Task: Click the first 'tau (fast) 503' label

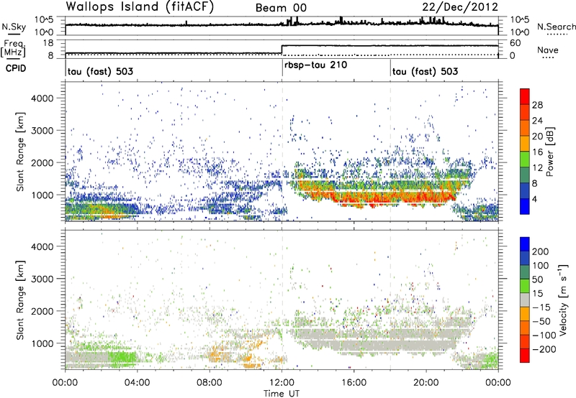Action: point(100,71)
